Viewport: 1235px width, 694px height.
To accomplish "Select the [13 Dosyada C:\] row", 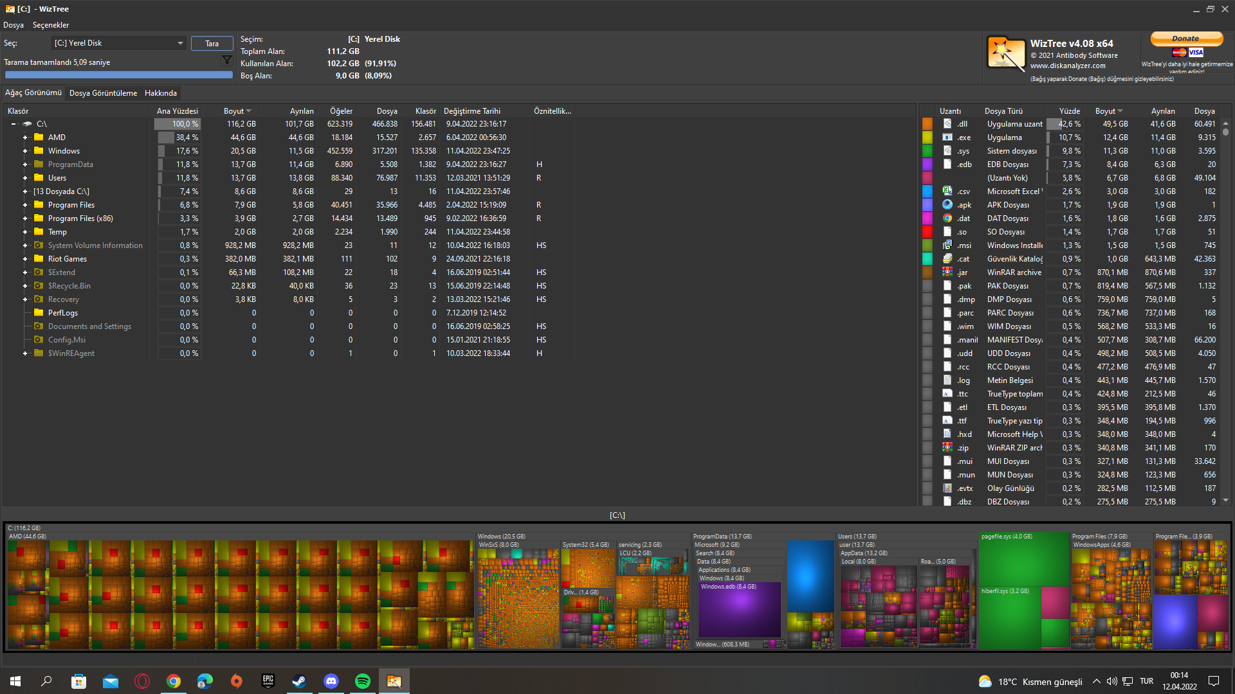I will (289, 191).
